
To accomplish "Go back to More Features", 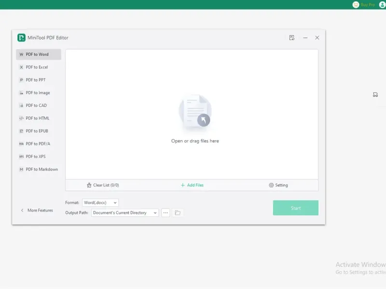I will (x=37, y=210).
